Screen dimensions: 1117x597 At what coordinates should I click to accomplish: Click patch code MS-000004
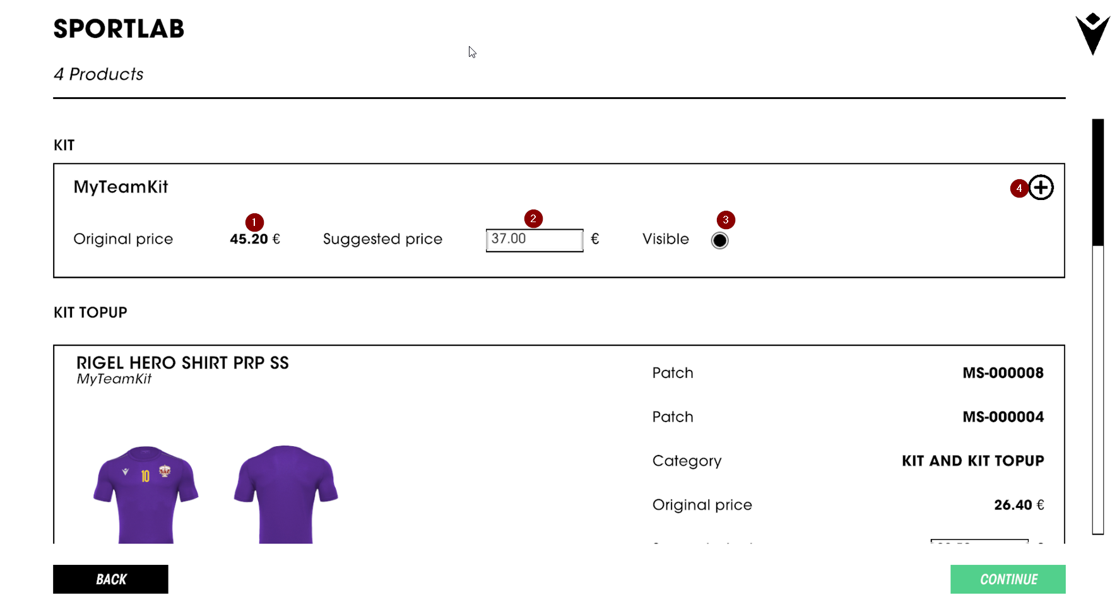(1003, 417)
